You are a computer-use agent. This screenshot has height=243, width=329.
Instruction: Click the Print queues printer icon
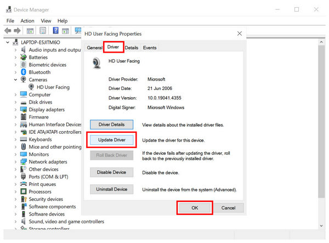(x=24, y=184)
